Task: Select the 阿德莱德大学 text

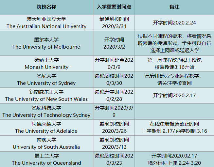Action: tap(46, 124)
